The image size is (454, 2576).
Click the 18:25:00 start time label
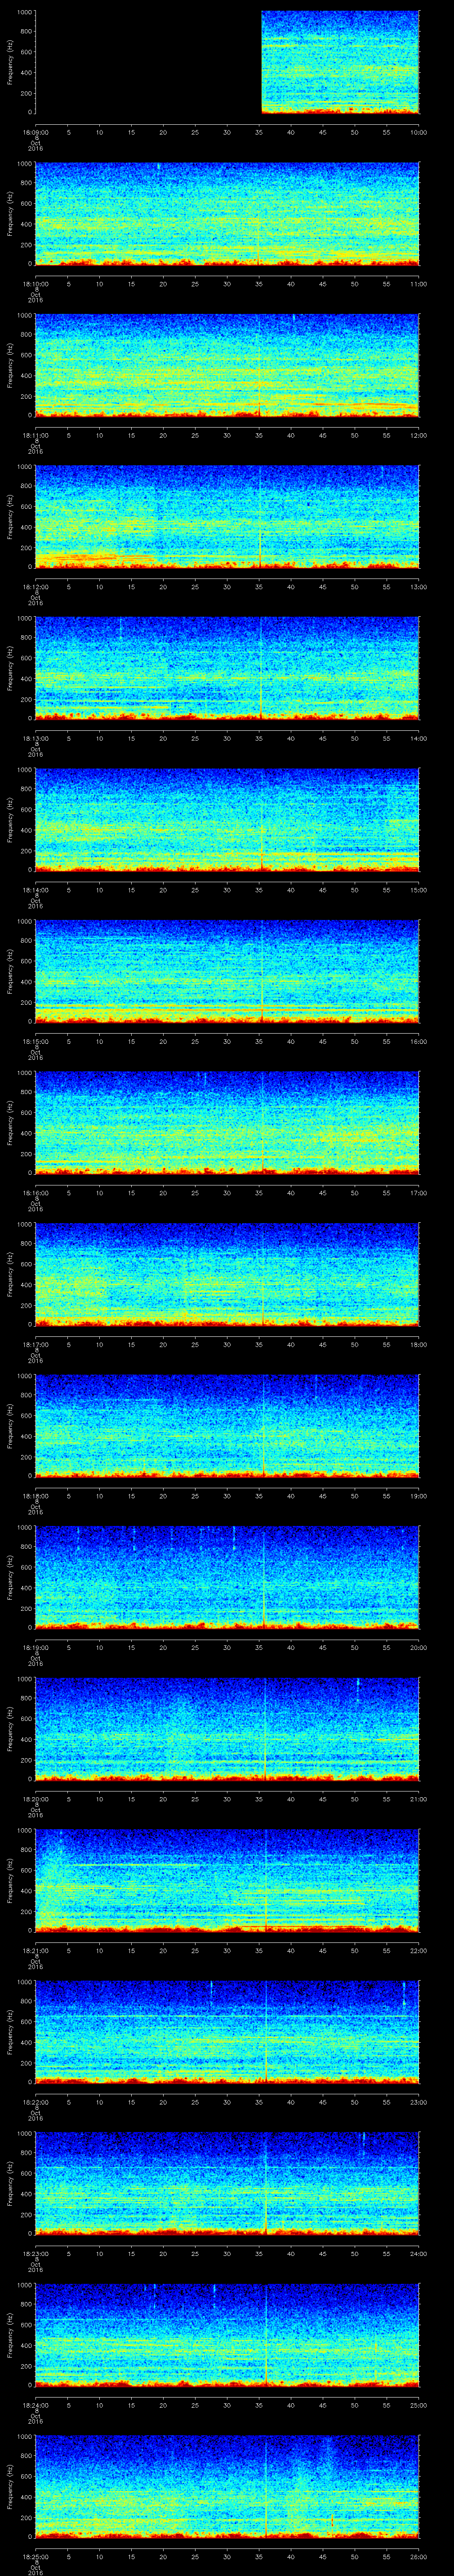(x=36, y=2556)
